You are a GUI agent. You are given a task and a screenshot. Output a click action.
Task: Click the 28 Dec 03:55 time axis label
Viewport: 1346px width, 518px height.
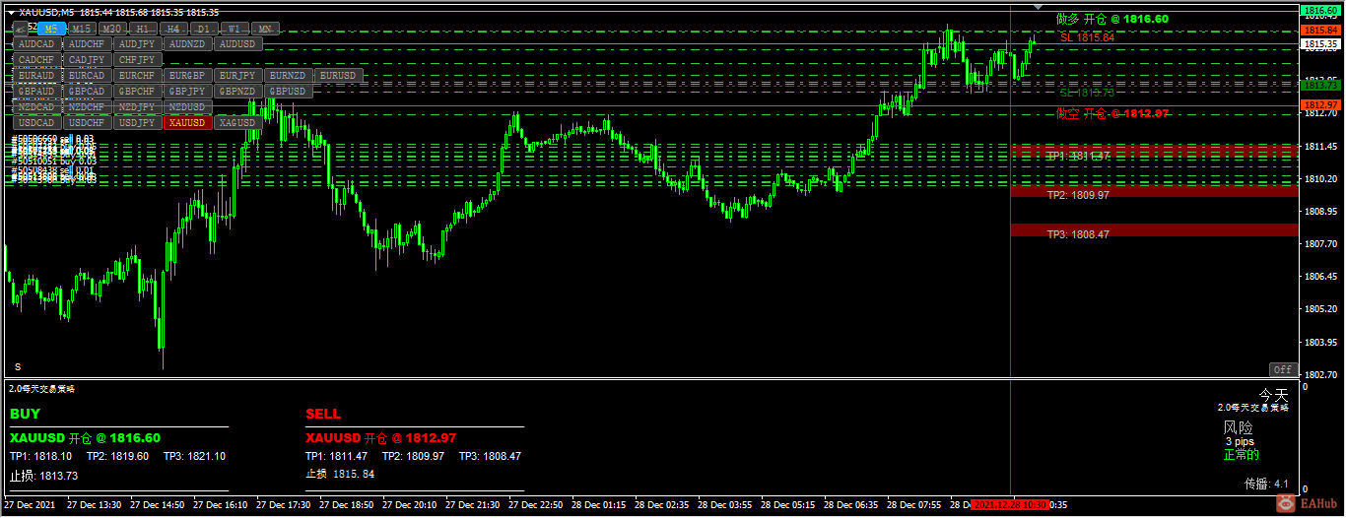pos(725,505)
